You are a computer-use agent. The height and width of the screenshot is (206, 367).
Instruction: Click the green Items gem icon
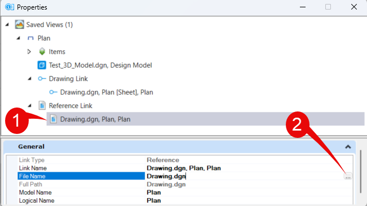pos(42,51)
